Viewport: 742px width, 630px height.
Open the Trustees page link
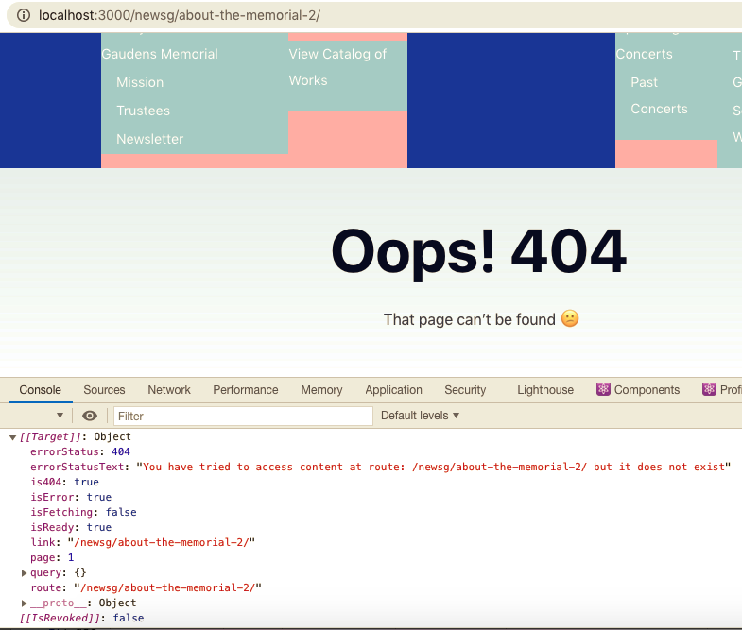point(143,111)
